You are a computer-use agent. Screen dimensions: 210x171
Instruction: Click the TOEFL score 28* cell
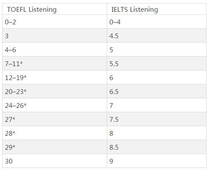tap(54, 133)
